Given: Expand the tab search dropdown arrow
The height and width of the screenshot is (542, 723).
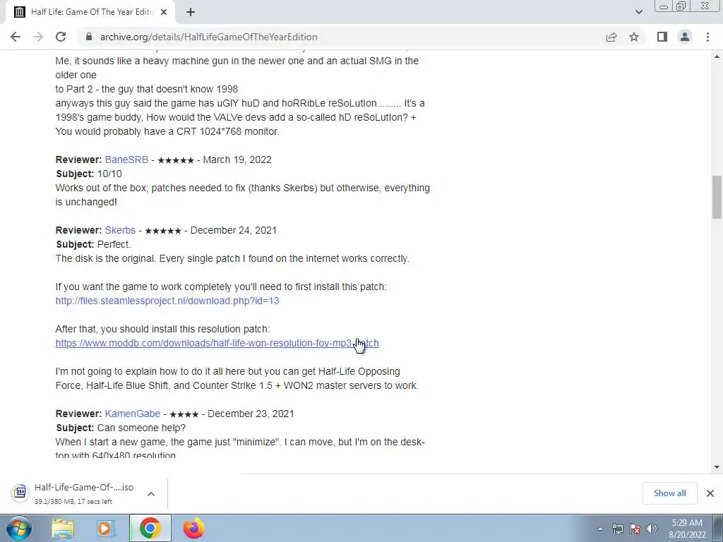Looking at the screenshot, I should [x=638, y=12].
